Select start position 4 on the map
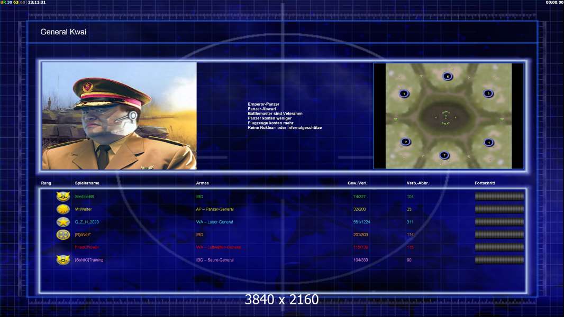This screenshot has width=564, height=317. pos(489,143)
